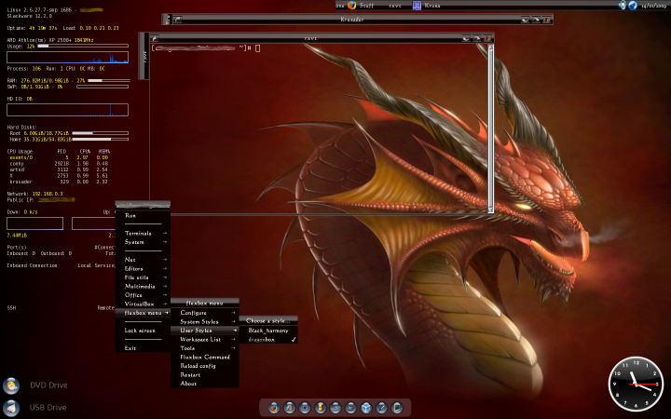The height and width of the screenshot is (419, 671).
Task: Choose Exit from the root menu
Action: coord(143,348)
